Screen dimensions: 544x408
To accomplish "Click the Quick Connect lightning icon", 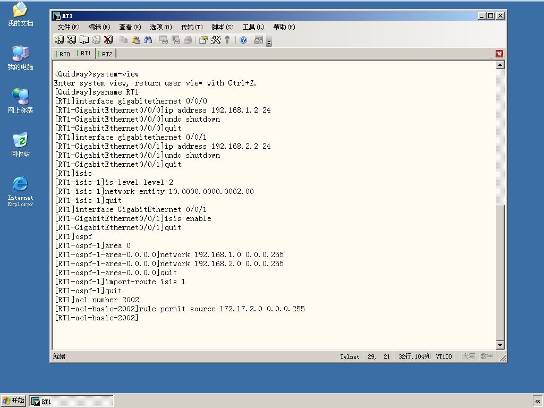I will pyautogui.click(x=72, y=40).
